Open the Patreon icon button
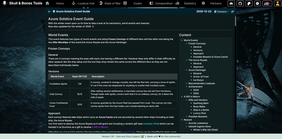Screen dimensions: 282x139 (249, 3)
